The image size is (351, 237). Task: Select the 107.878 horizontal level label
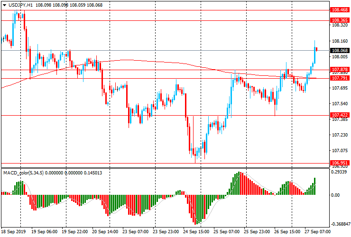[x=340, y=70]
